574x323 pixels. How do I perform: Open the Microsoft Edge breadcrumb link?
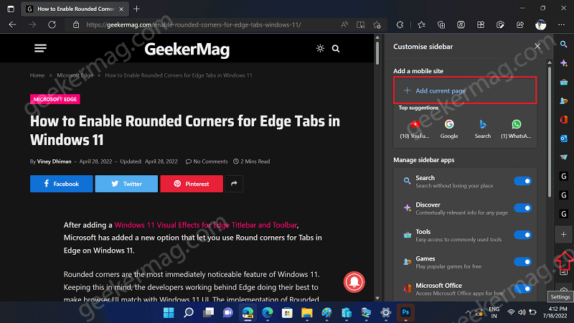pos(75,75)
